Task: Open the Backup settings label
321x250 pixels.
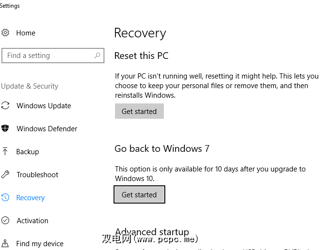Action: pos(28,152)
